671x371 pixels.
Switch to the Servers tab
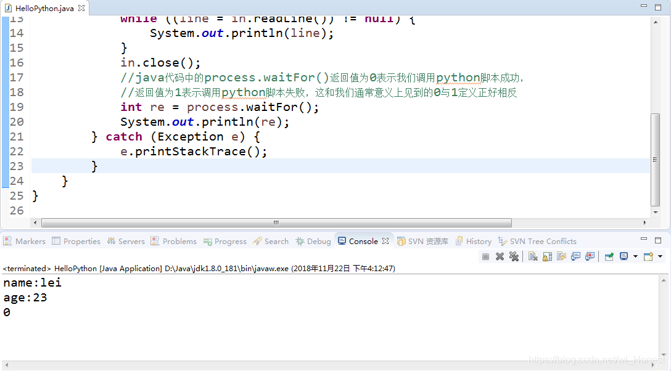[x=126, y=242]
